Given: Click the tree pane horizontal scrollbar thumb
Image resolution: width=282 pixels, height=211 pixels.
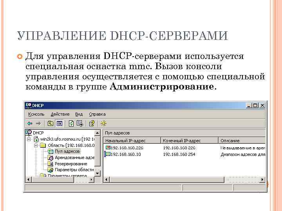Looking at the screenshot, I should [52, 179].
